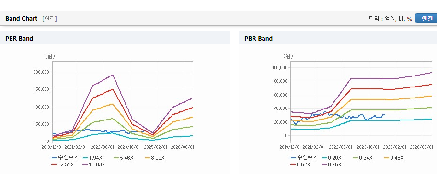Click the 20,000 y-axis label in PBR chart
The width and height of the screenshot is (437, 174).
click(x=281, y=122)
